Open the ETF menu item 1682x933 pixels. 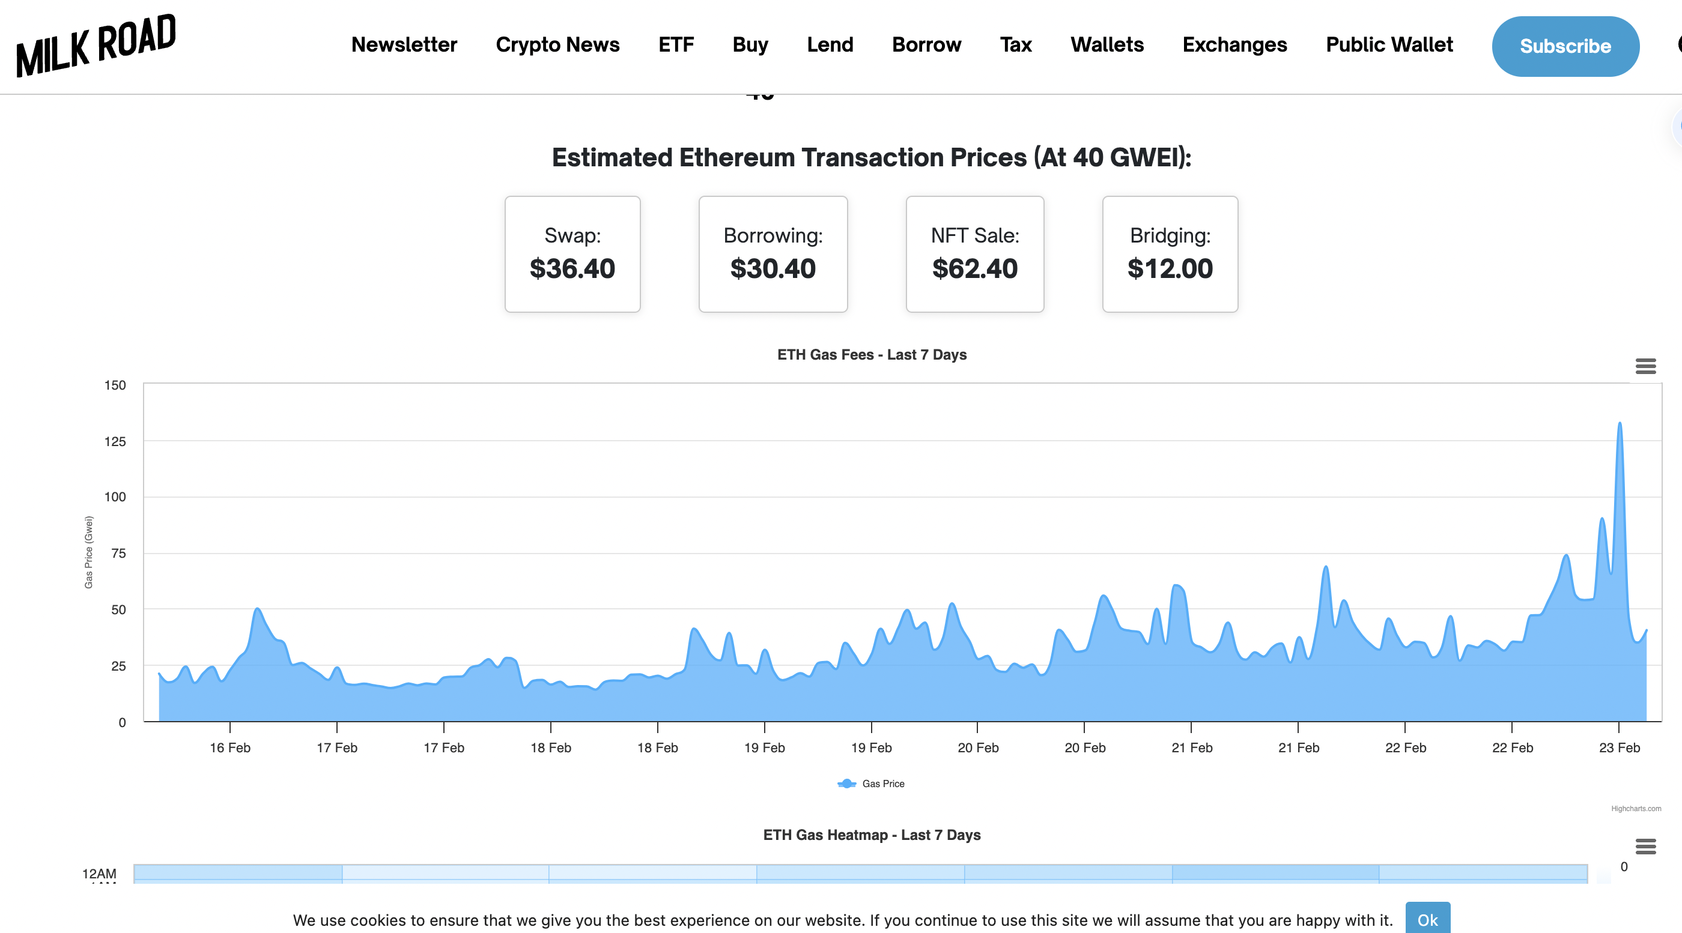pos(676,45)
